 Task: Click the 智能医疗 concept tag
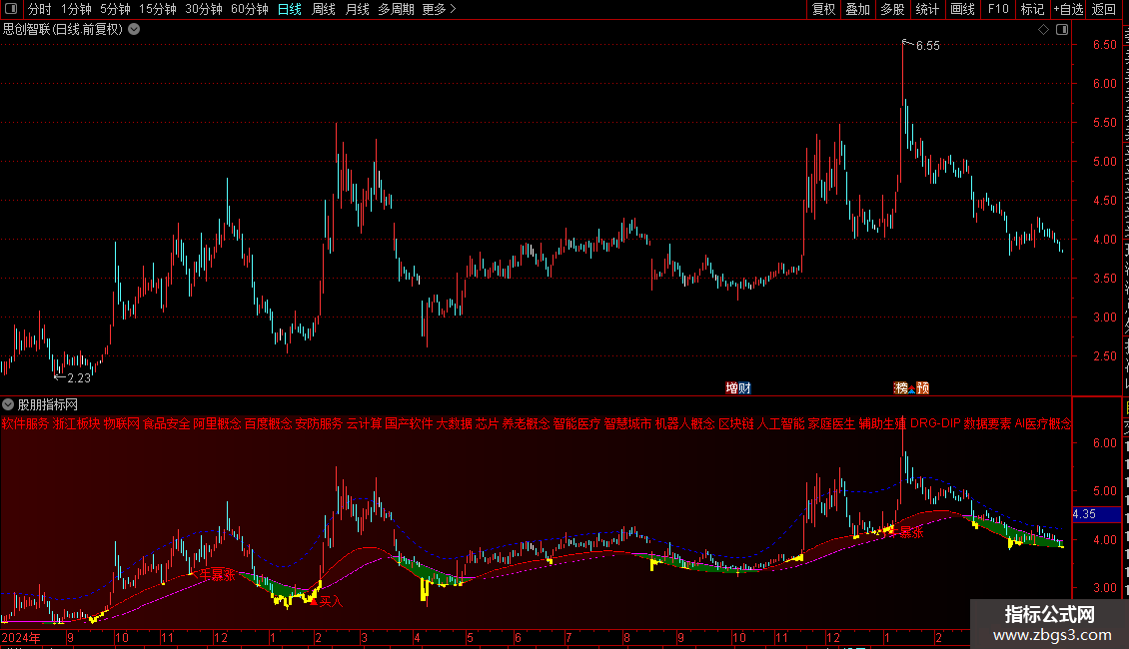576,423
